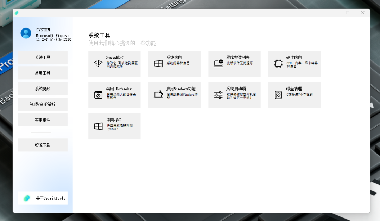Screen dimensions: 380x221
Task: Open the 硬件信息 tool title
Action: pos(294,57)
